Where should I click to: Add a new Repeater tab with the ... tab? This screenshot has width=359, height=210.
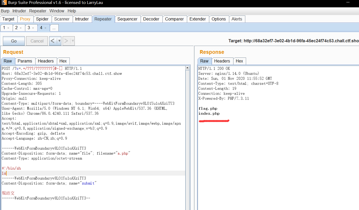click(54, 28)
